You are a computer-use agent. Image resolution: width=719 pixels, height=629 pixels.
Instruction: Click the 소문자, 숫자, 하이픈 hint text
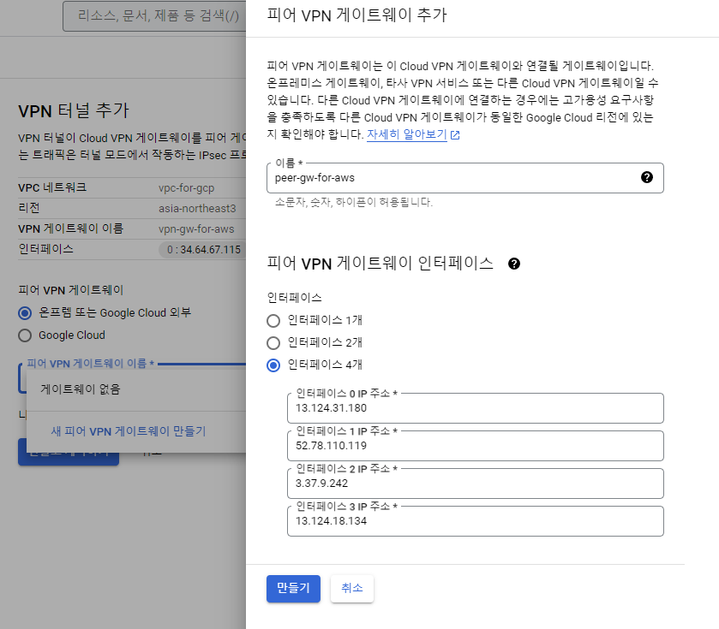[354, 202]
